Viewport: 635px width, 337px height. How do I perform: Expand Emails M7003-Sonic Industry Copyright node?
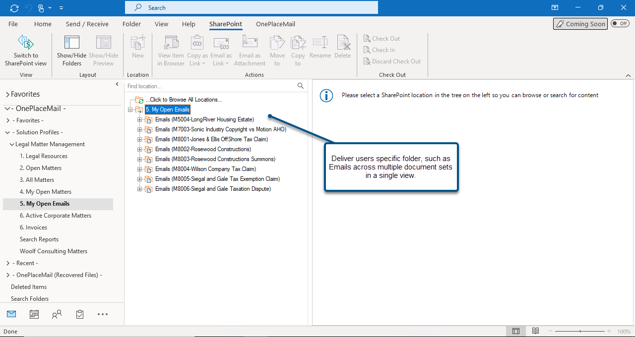pos(140,129)
